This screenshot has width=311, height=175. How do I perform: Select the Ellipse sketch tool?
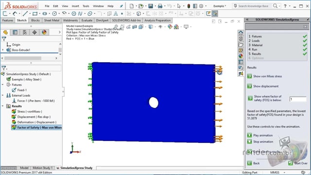click(90, 14)
